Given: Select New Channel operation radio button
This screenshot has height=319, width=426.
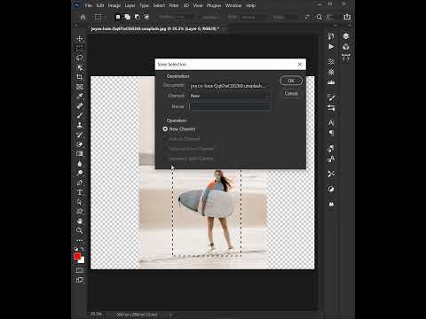Looking at the screenshot, I should coord(165,129).
